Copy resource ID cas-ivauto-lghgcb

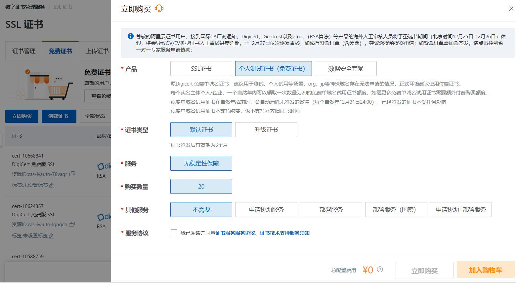click(x=72, y=224)
